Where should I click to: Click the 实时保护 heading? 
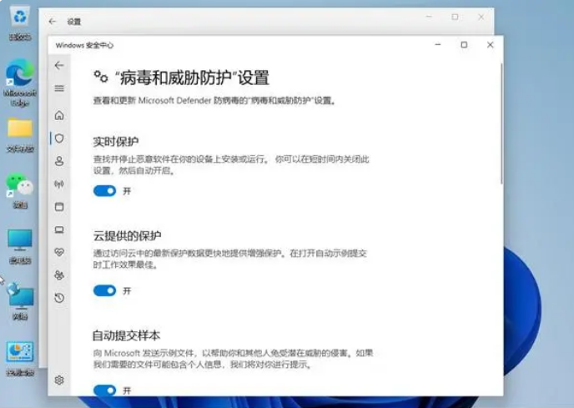point(116,141)
